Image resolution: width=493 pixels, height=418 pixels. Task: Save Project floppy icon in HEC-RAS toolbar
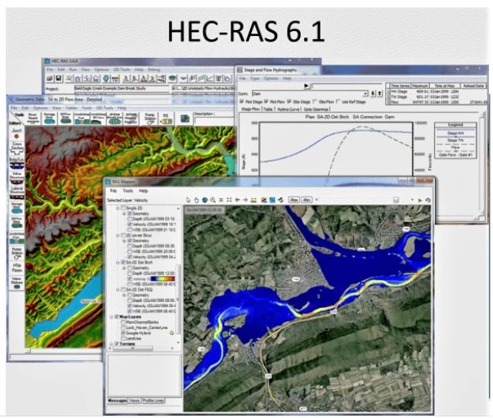(59, 78)
